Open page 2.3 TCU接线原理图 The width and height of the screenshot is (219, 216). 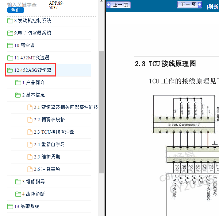point(54,132)
